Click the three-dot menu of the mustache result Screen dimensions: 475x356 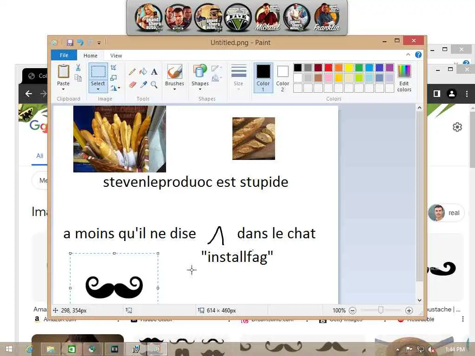pyautogui.click(x=462, y=319)
